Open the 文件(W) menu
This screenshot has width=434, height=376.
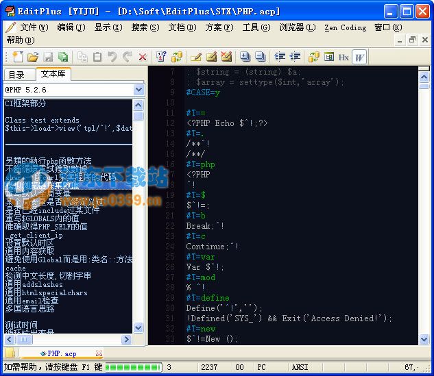click(34, 27)
